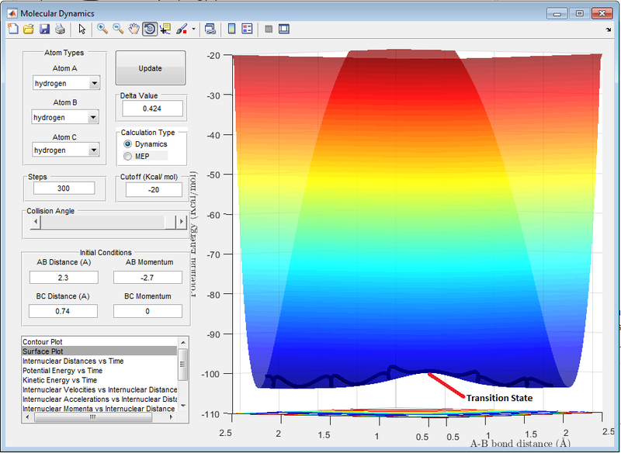Click the Open File folder icon
Viewport: 621px width, 453px height.
click(x=28, y=29)
